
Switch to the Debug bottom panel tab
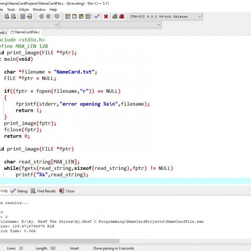point(19,191)
